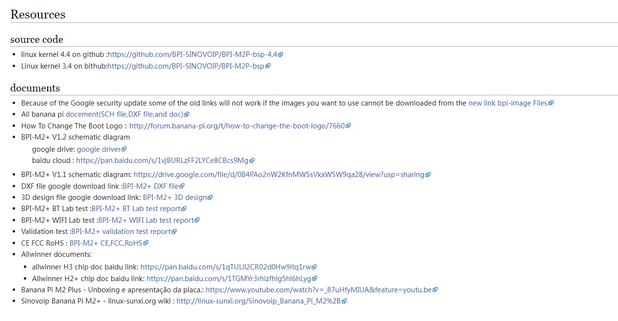The image size is (618, 321).
Task: Open allwinner H3 chip doc baidu URL
Action: tap(226, 267)
